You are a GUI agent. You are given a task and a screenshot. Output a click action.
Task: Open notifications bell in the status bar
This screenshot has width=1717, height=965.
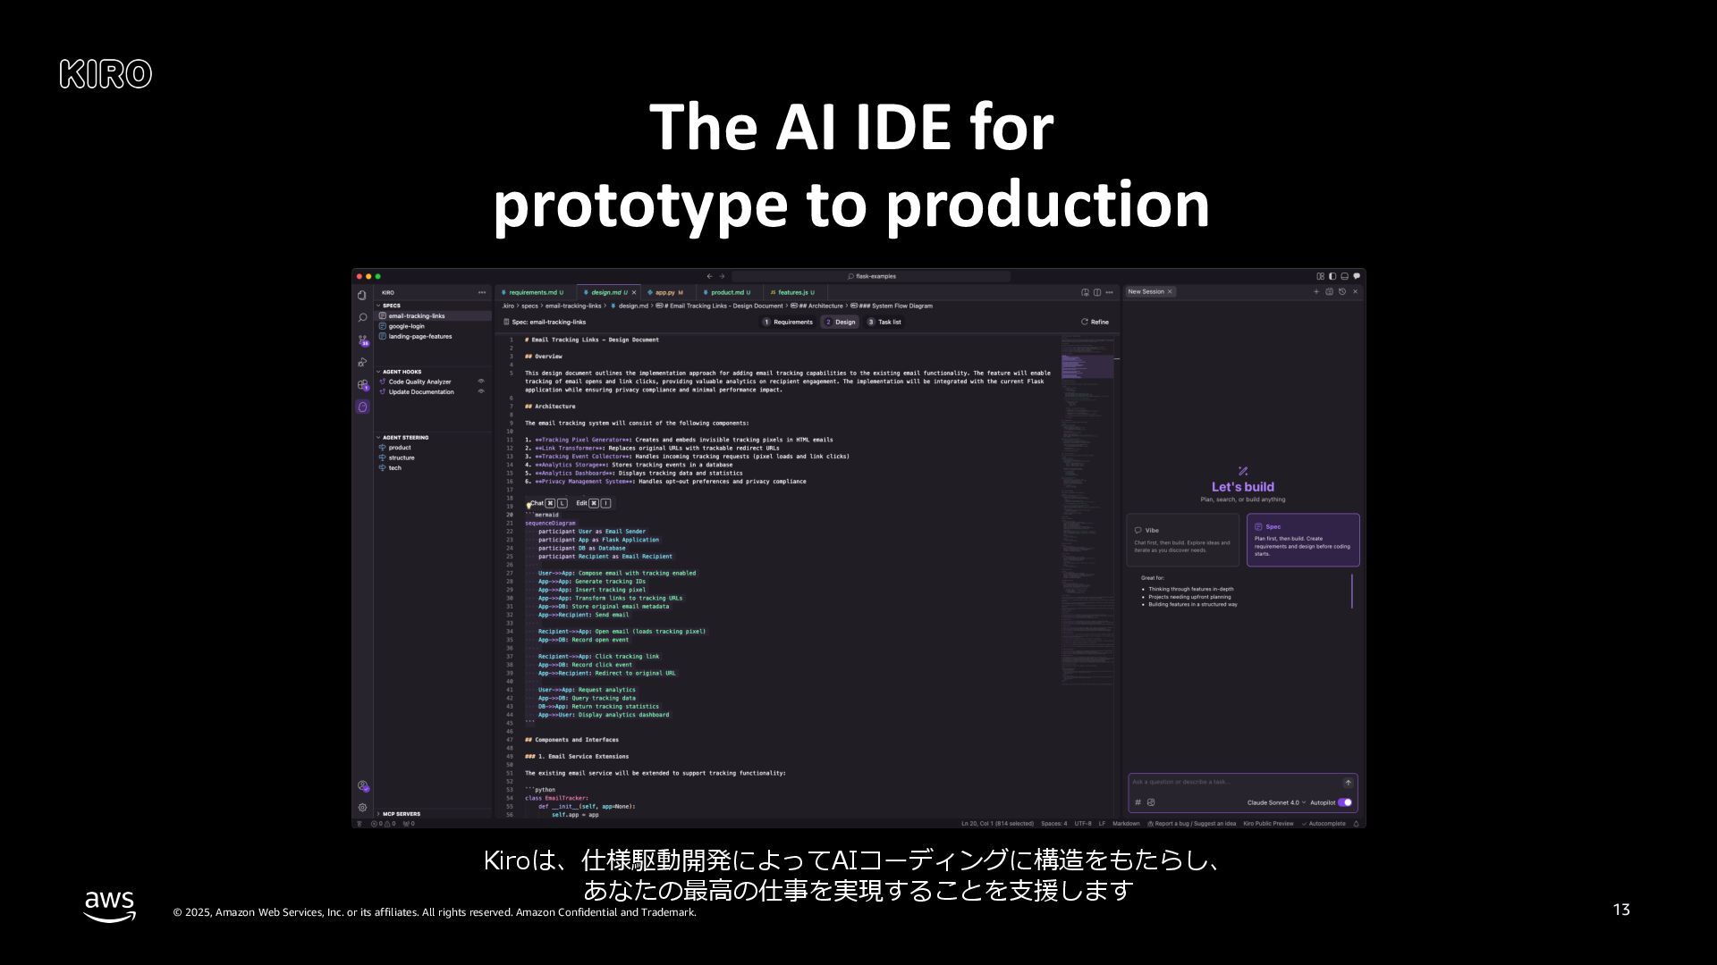tap(1357, 824)
